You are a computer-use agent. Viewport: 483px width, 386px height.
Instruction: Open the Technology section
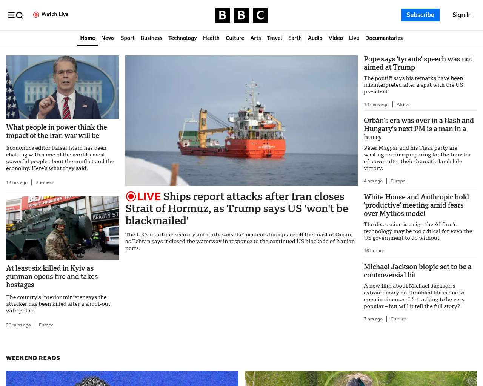coord(182,38)
